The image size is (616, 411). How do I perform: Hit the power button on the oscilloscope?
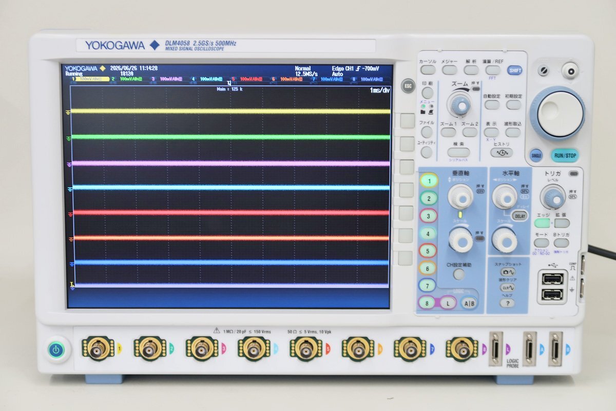click(56, 351)
